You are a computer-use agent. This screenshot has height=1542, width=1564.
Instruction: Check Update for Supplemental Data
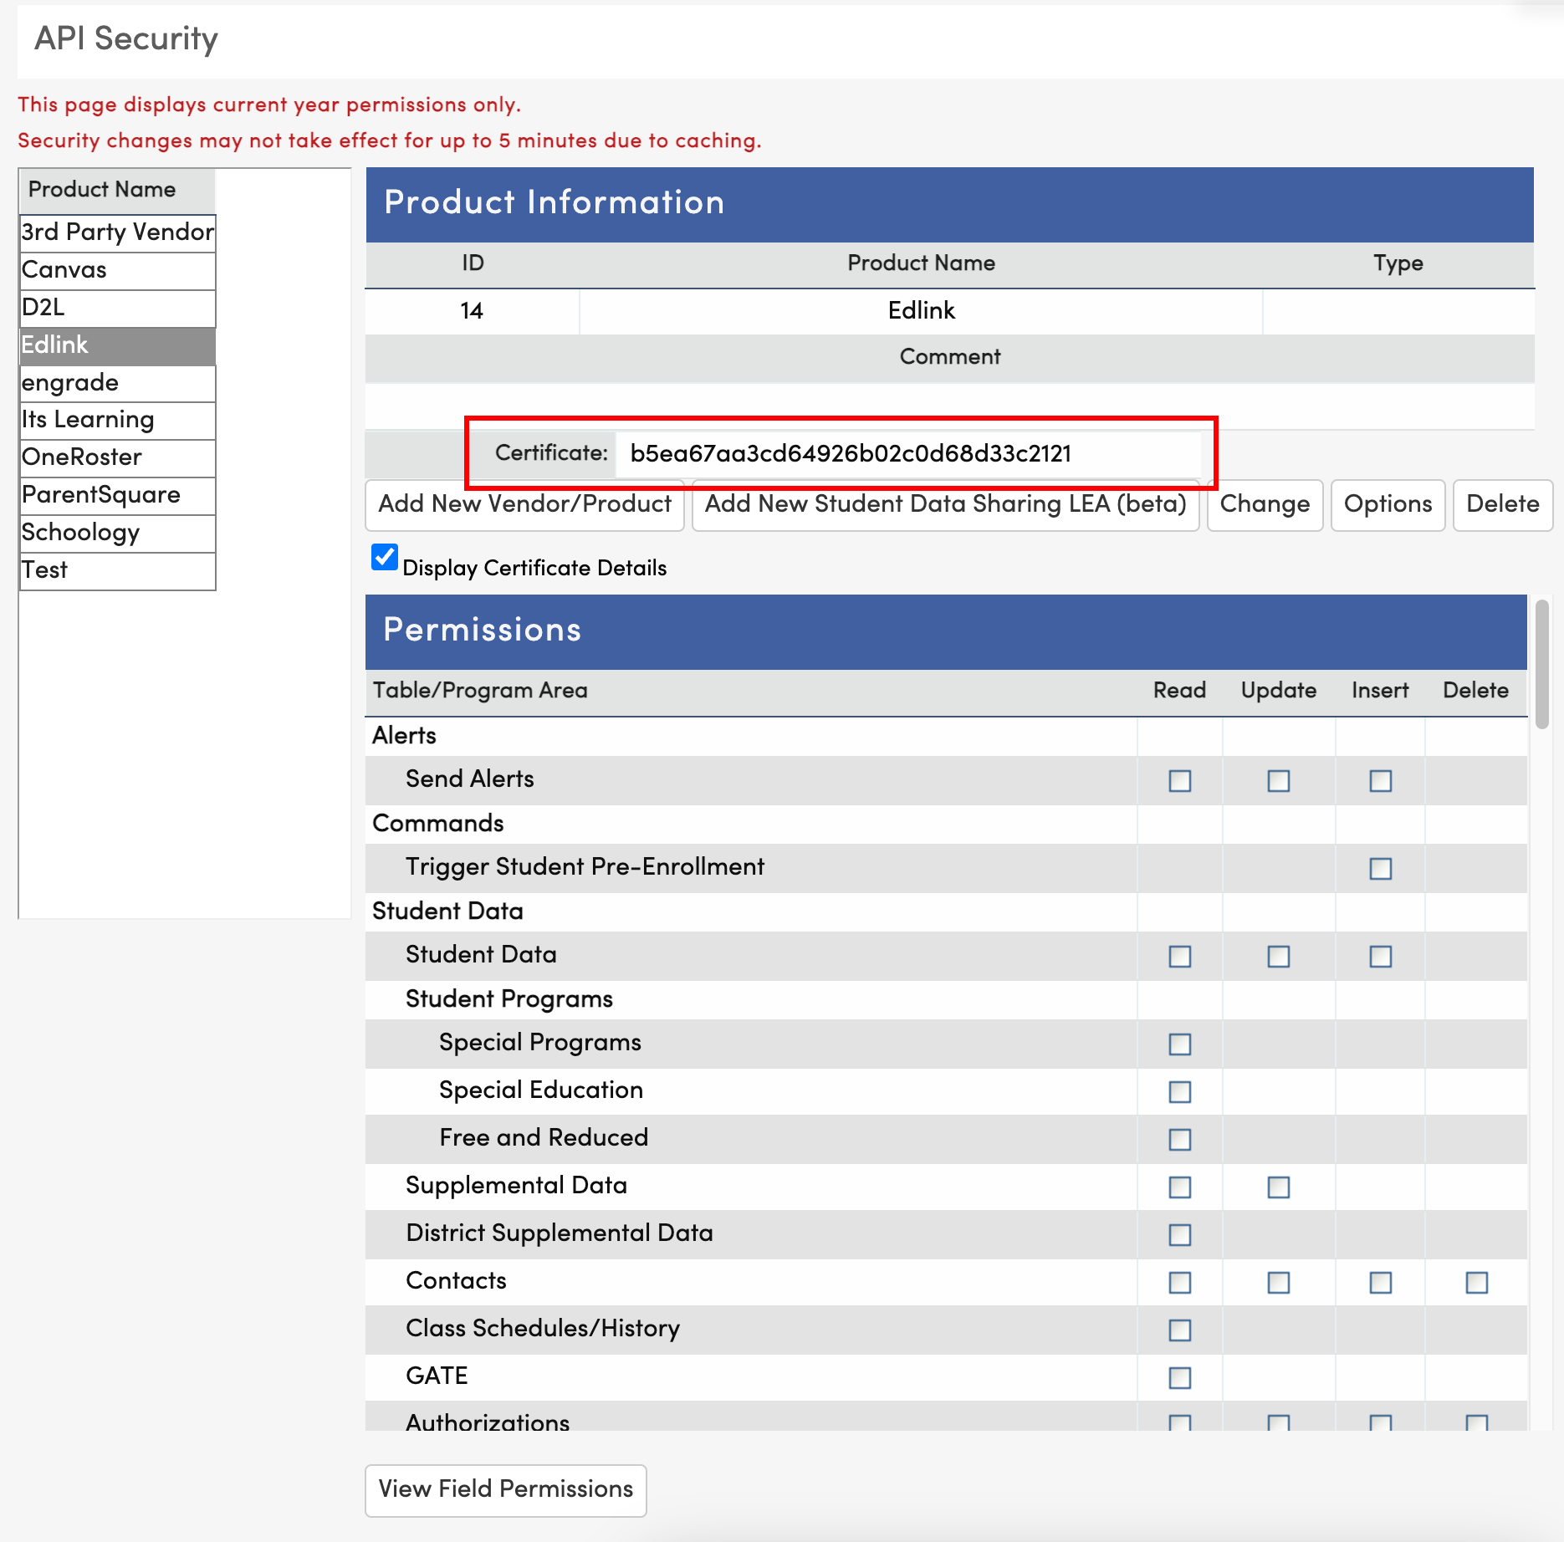(x=1278, y=1187)
